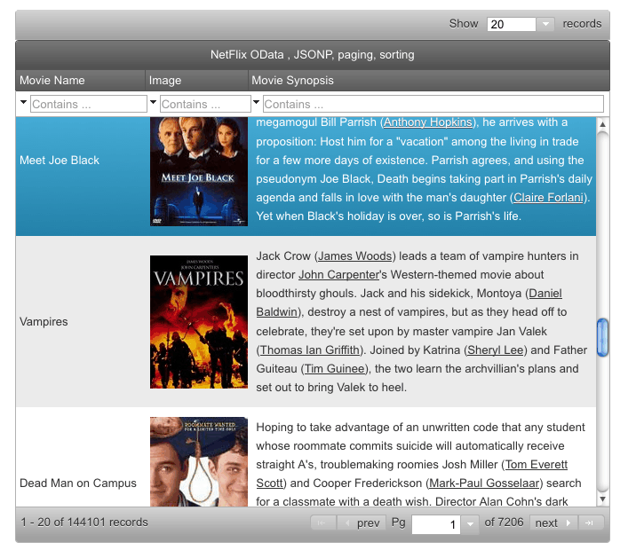Open the Sheryl Lee link
This screenshot has width=636, height=550.
[x=496, y=350]
